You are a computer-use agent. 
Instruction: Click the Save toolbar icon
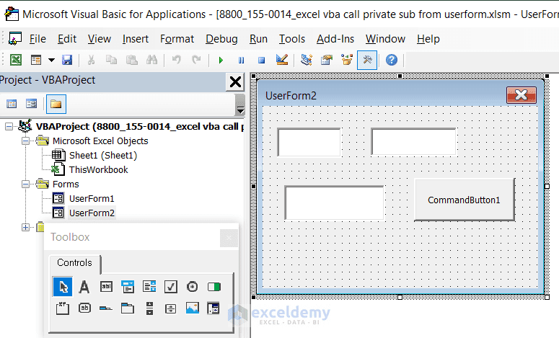tap(67, 60)
